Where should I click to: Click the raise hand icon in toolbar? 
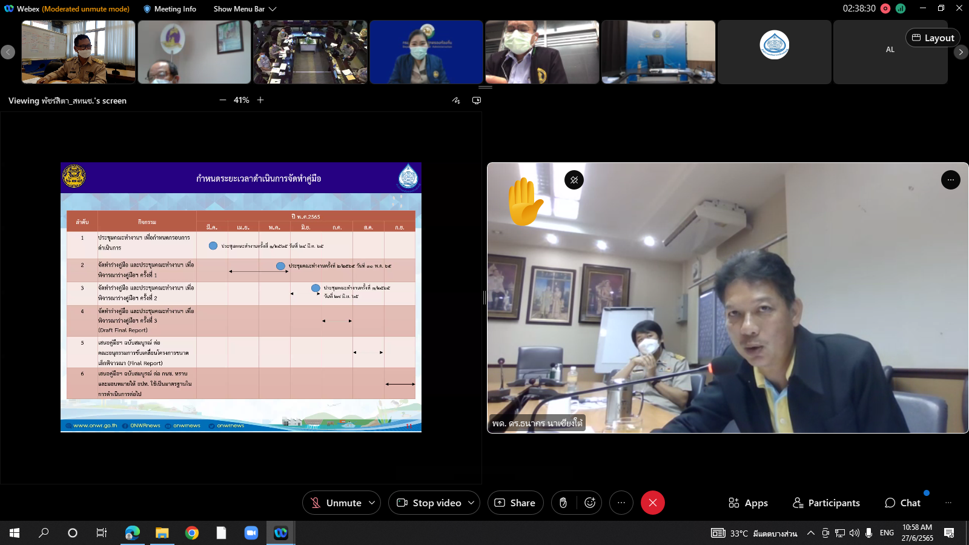[563, 503]
